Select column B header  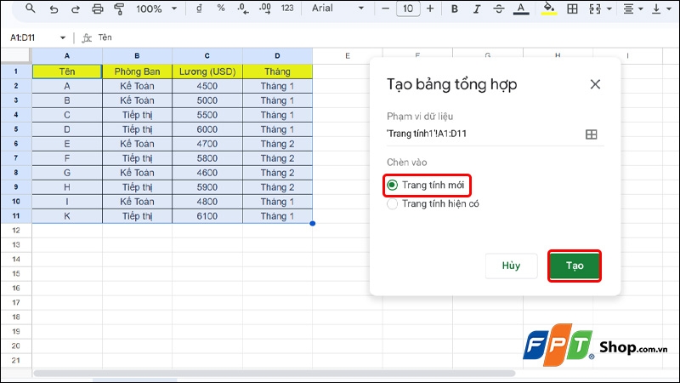click(137, 55)
